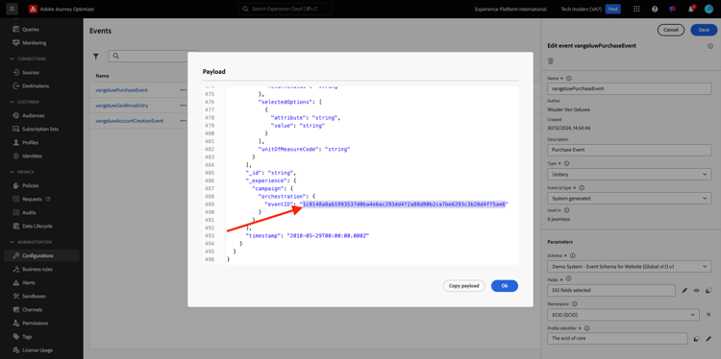
Task: Click the 332 fields selected field
Action: click(x=611, y=290)
